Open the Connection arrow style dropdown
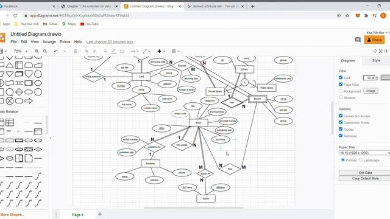390x219 pixels. coord(135,51)
